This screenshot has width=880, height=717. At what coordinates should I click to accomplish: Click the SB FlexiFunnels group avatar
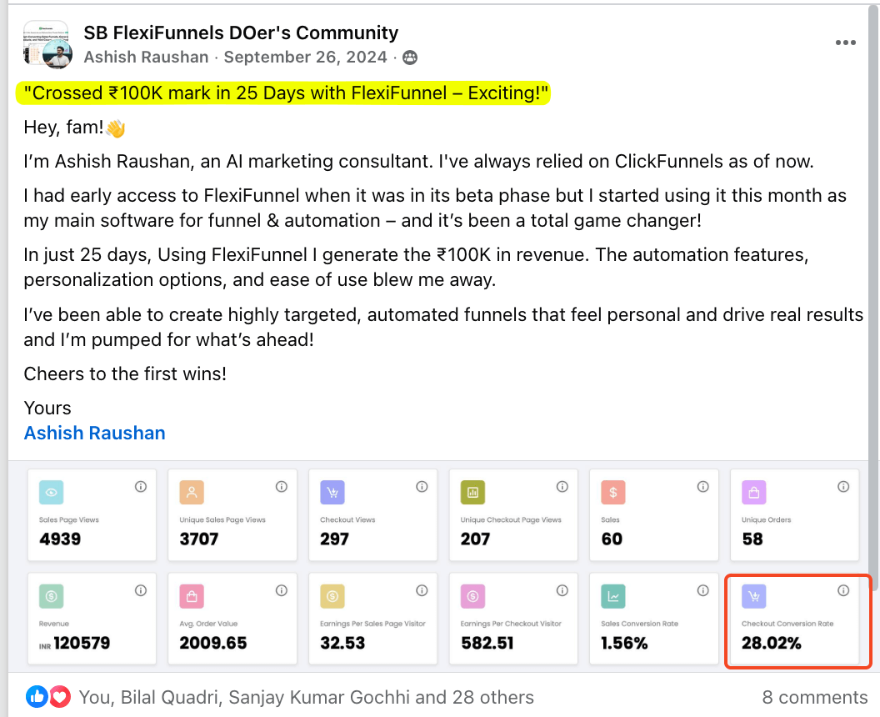click(x=45, y=44)
